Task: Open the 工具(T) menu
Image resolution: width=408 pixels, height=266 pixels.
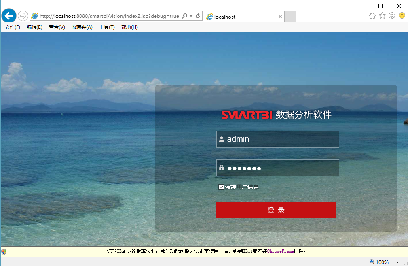Action: (x=107, y=27)
